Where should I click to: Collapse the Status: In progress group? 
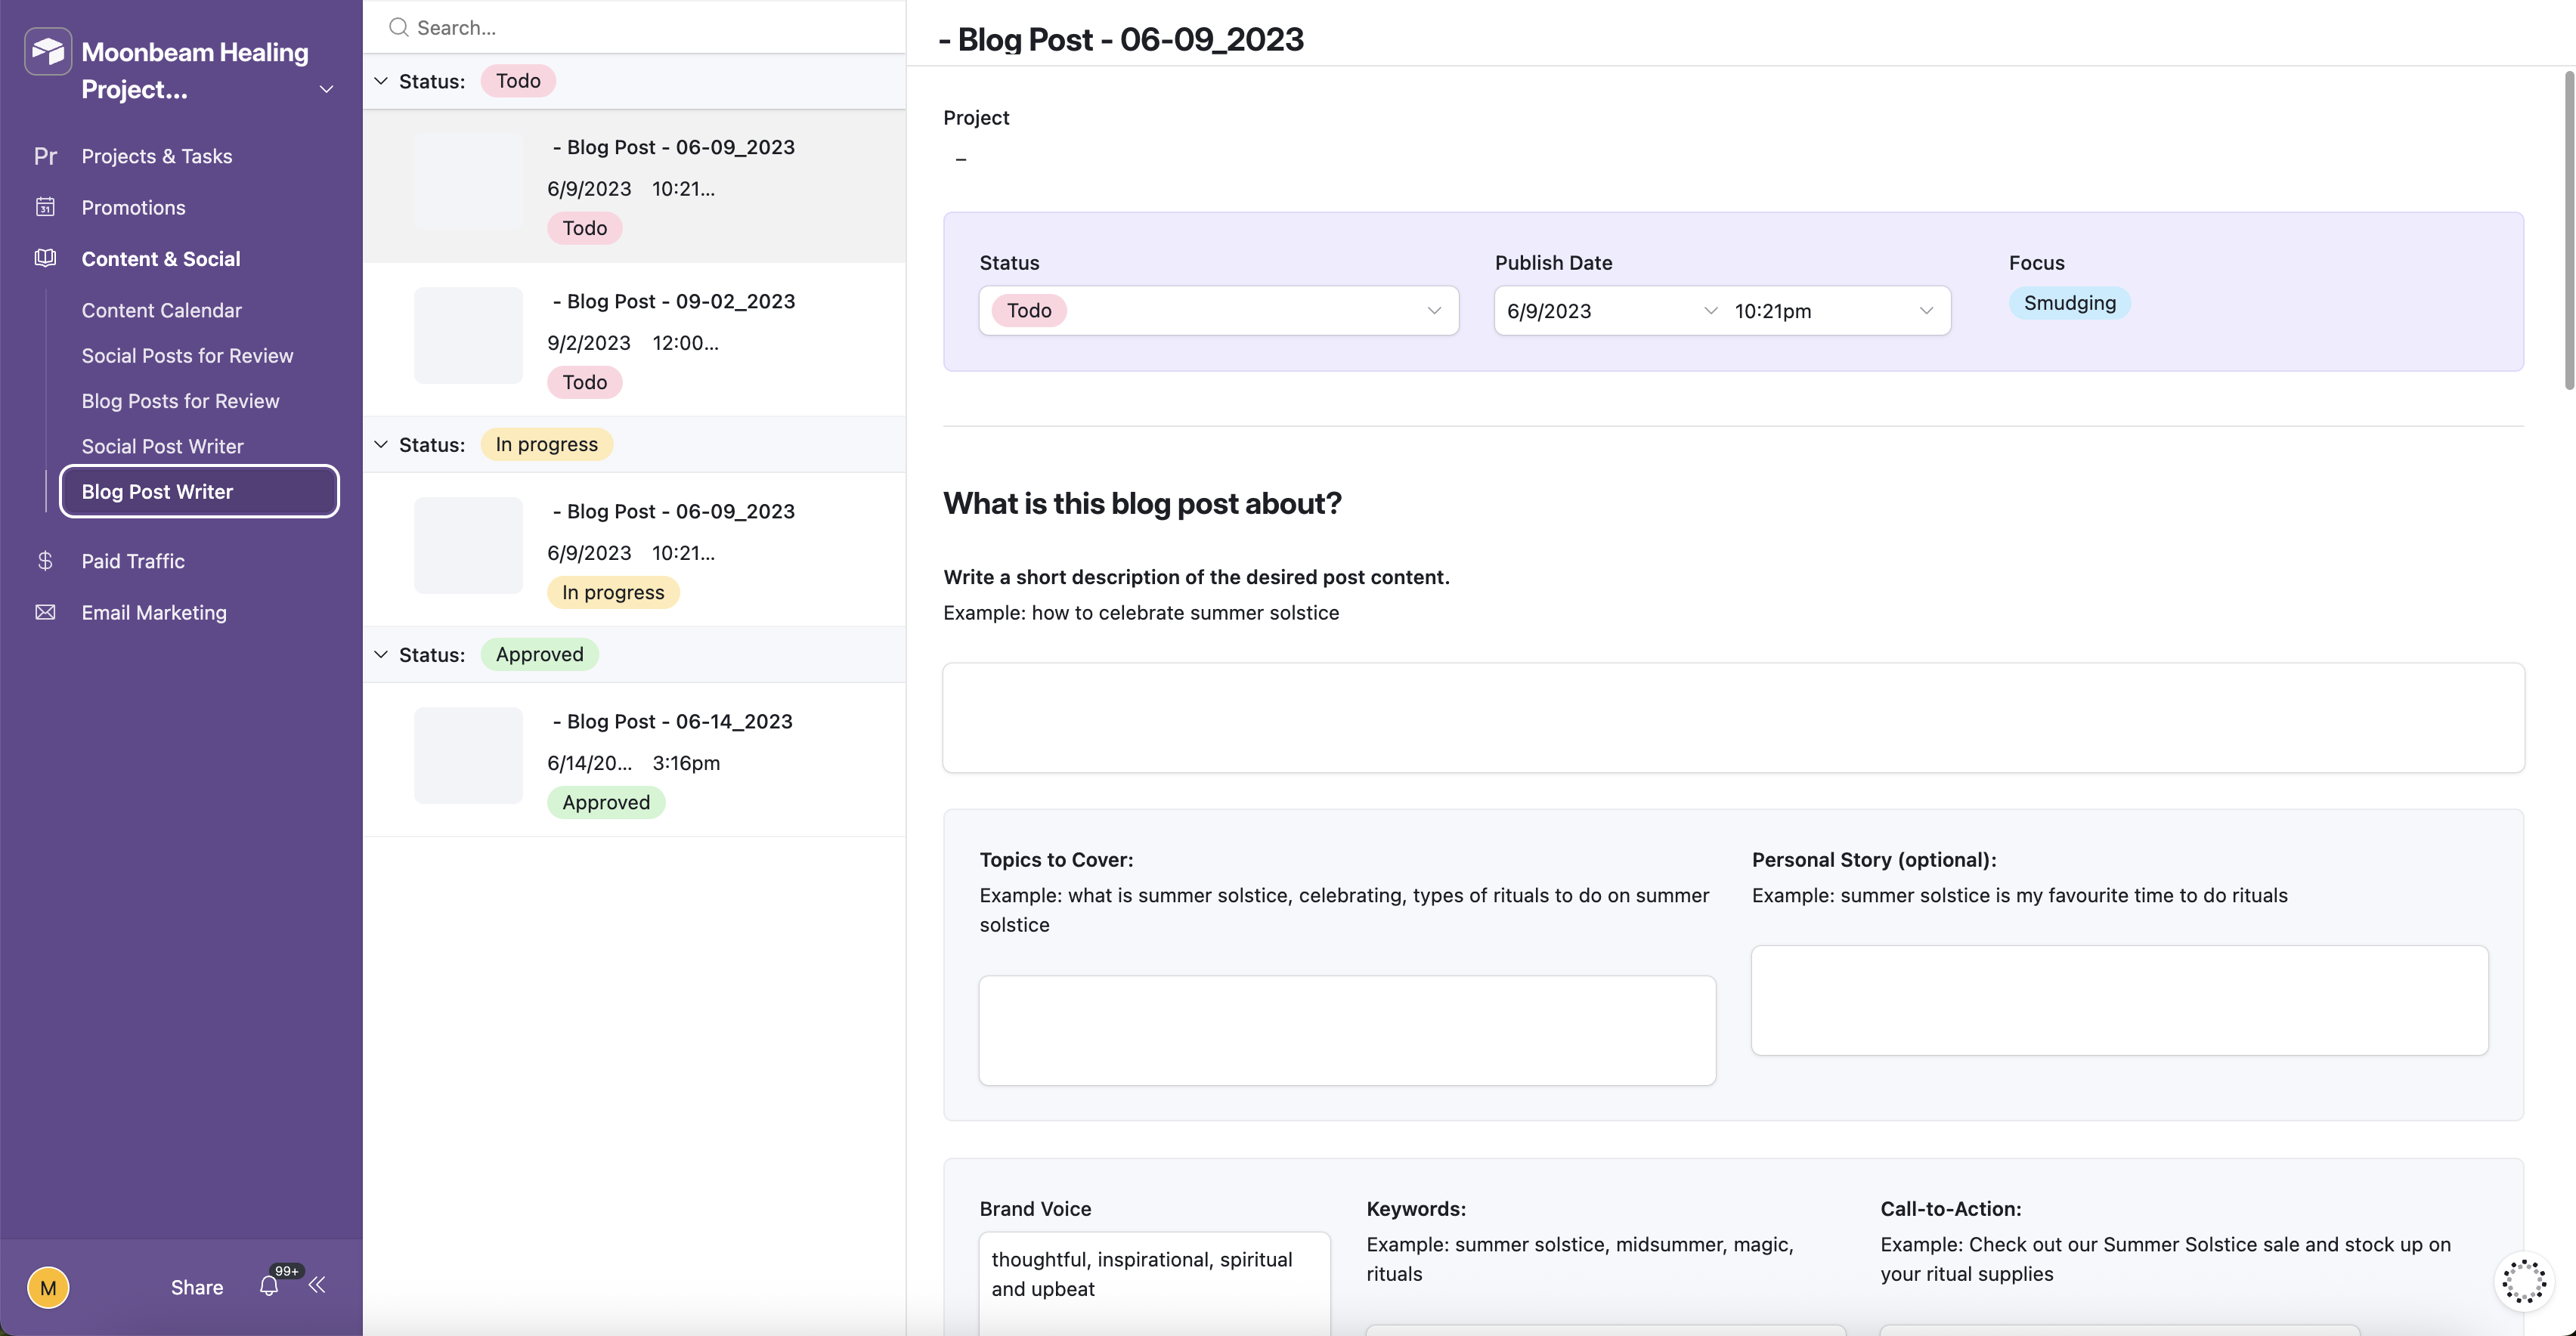(x=380, y=444)
